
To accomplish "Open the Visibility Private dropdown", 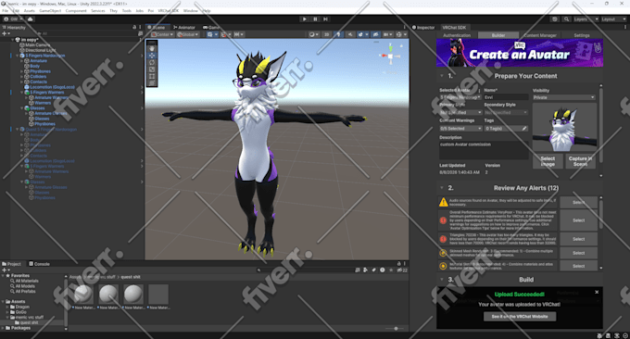I will 563,97.
